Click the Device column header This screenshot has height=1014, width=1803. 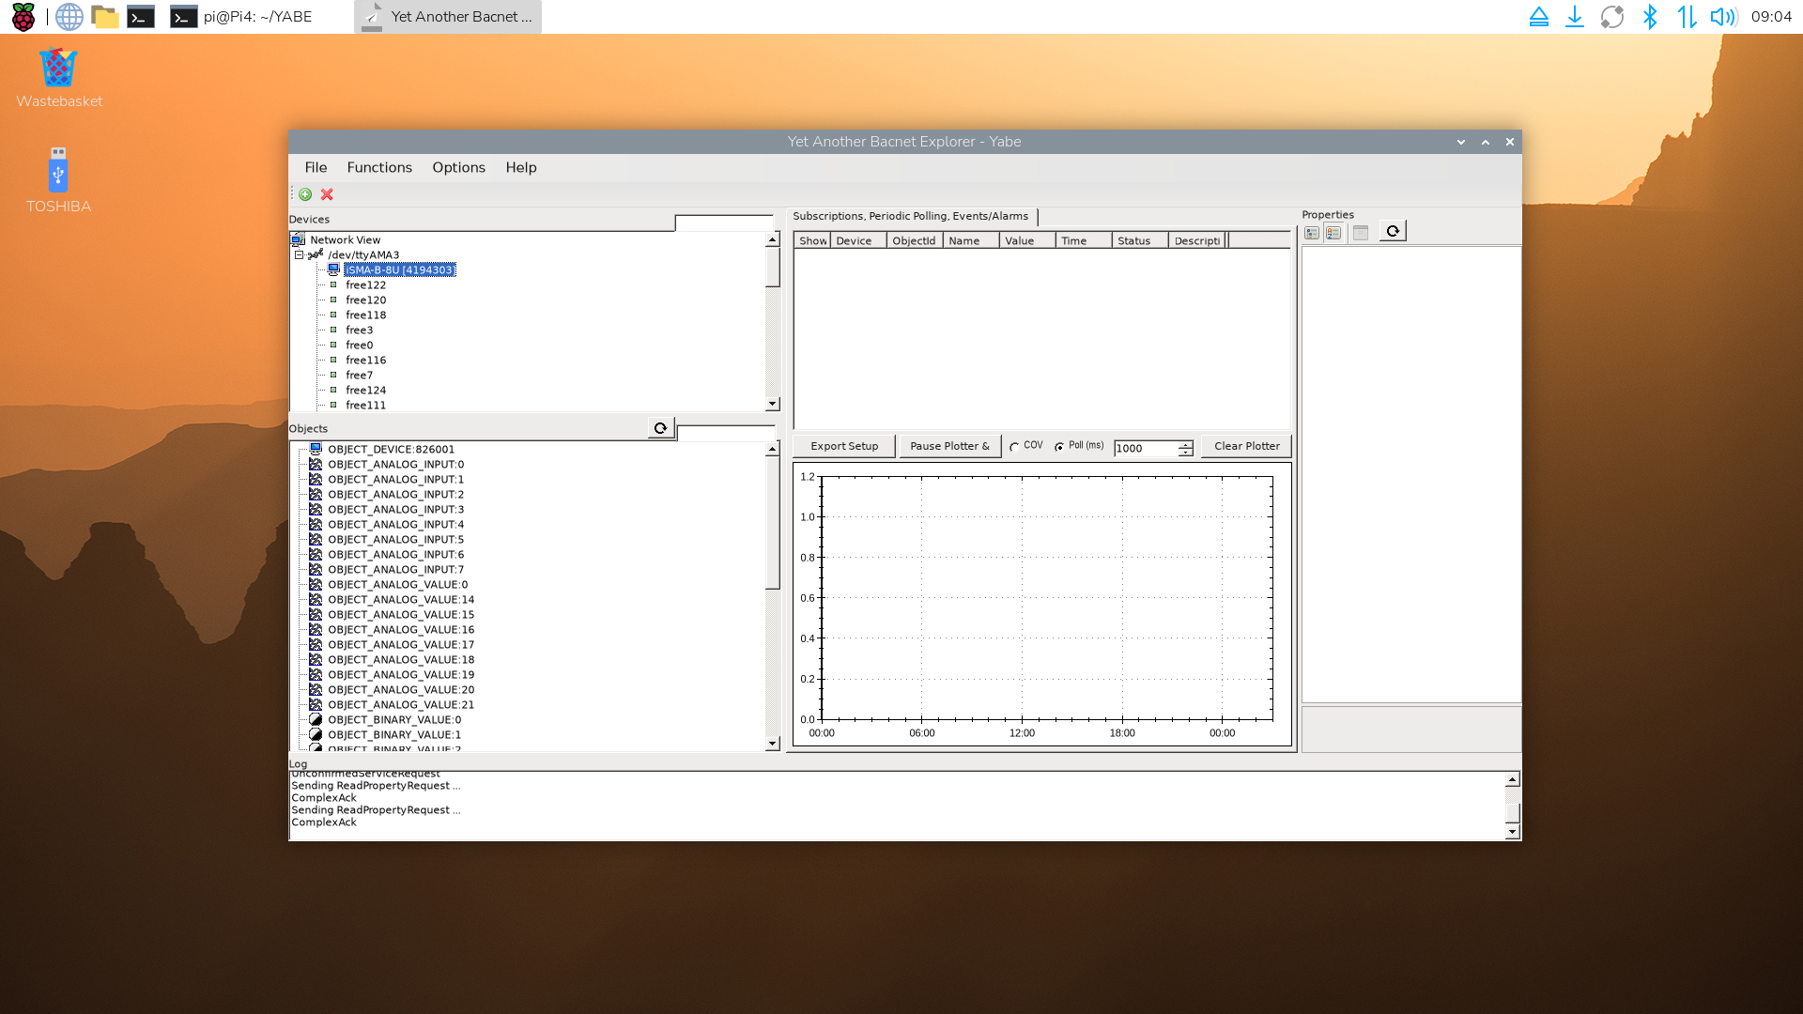[858, 240]
